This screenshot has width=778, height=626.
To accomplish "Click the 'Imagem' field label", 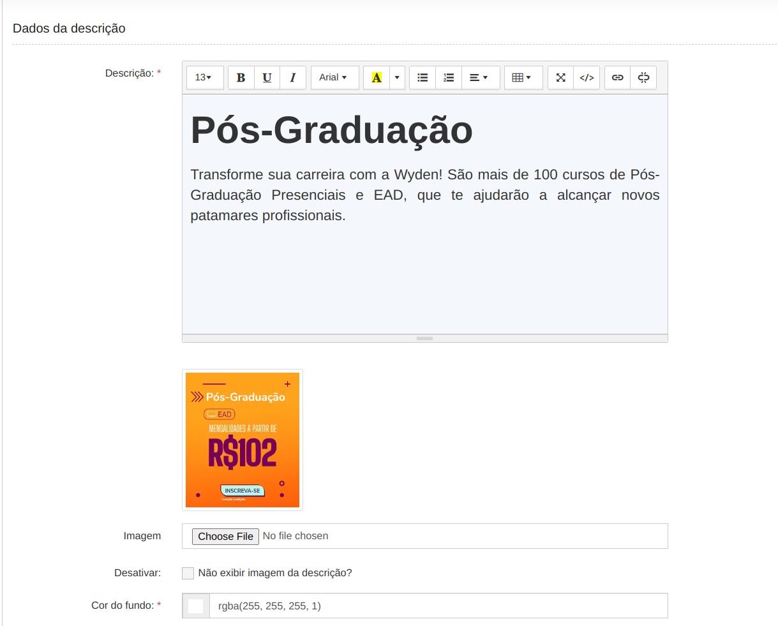I will (142, 536).
